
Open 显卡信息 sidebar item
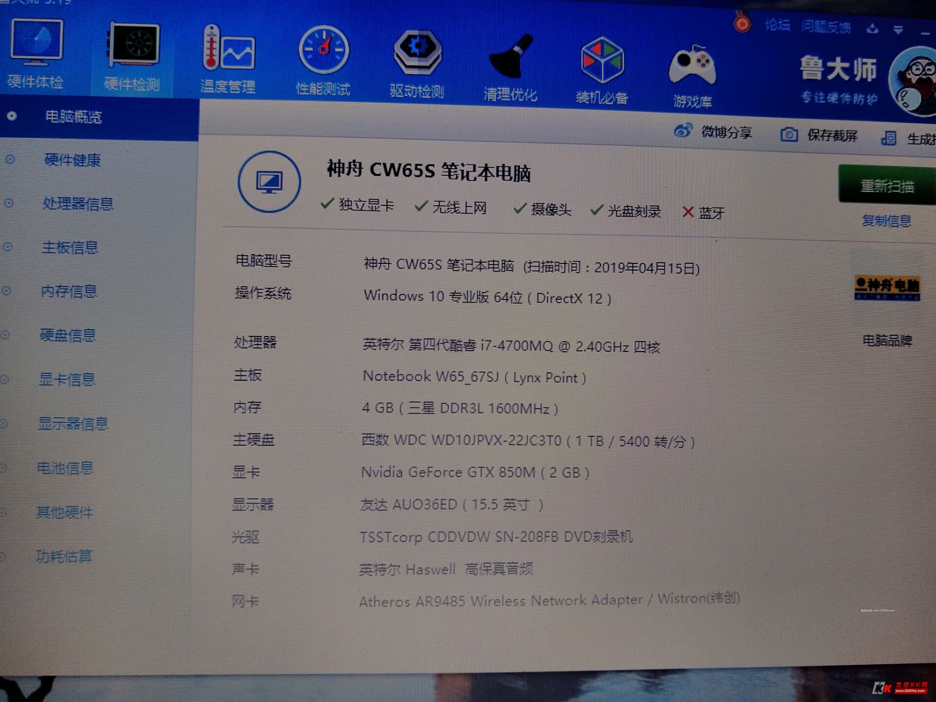[x=67, y=379]
